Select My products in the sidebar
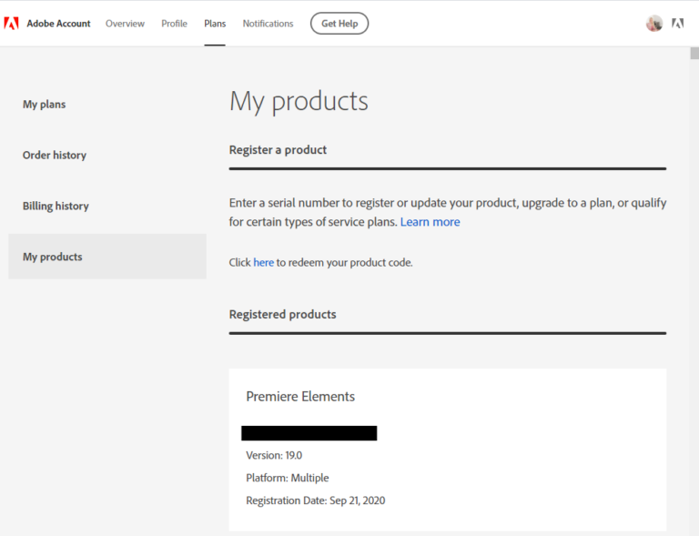 coord(107,257)
